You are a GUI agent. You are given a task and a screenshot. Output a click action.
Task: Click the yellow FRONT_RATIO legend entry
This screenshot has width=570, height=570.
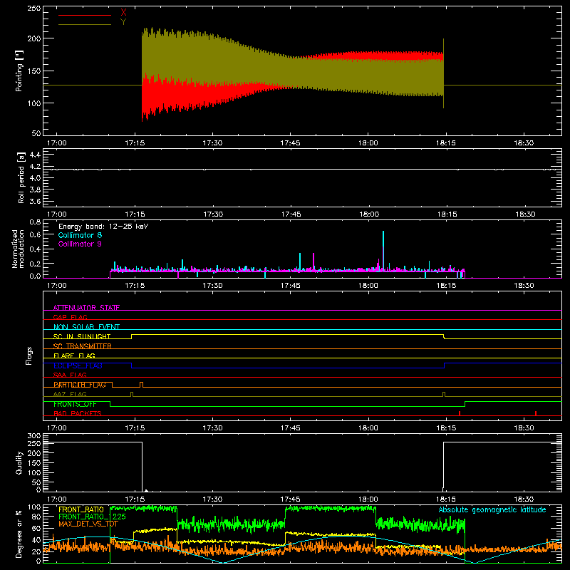pyautogui.click(x=81, y=509)
